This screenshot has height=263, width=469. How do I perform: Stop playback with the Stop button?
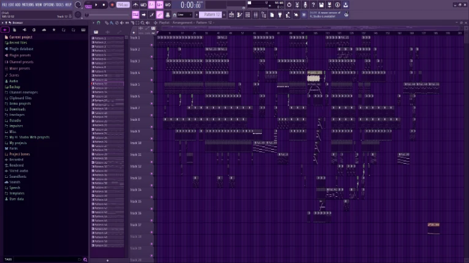point(104,5)
